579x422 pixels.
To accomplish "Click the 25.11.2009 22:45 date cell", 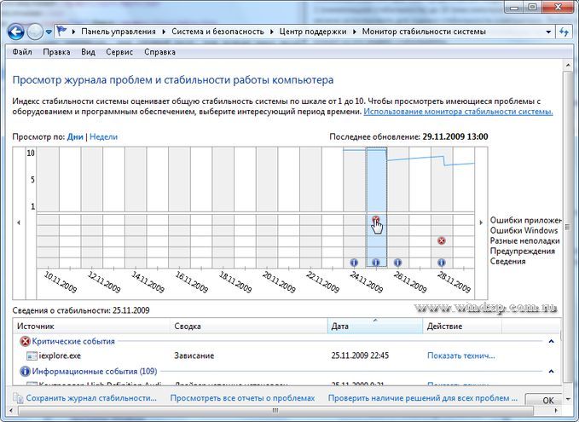I will 360,356.
